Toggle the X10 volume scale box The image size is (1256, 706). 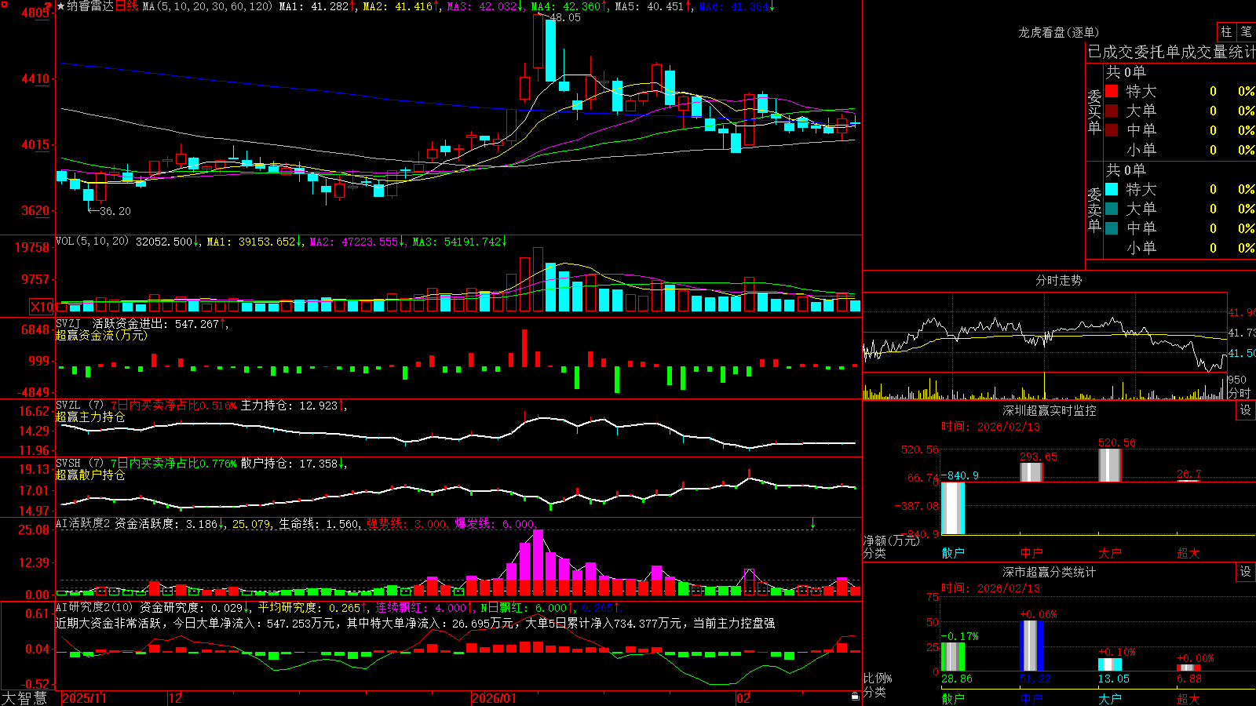click(42, 307)
